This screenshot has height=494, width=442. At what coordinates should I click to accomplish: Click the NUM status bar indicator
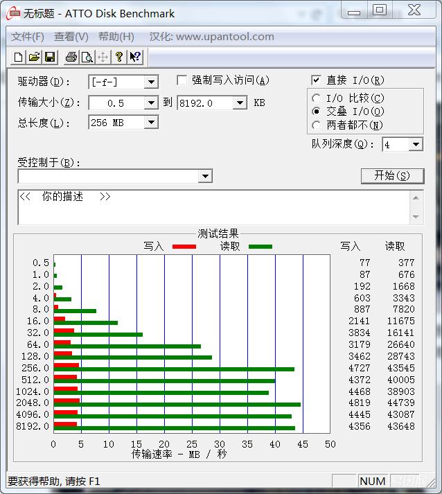click(x=373, y=481)
